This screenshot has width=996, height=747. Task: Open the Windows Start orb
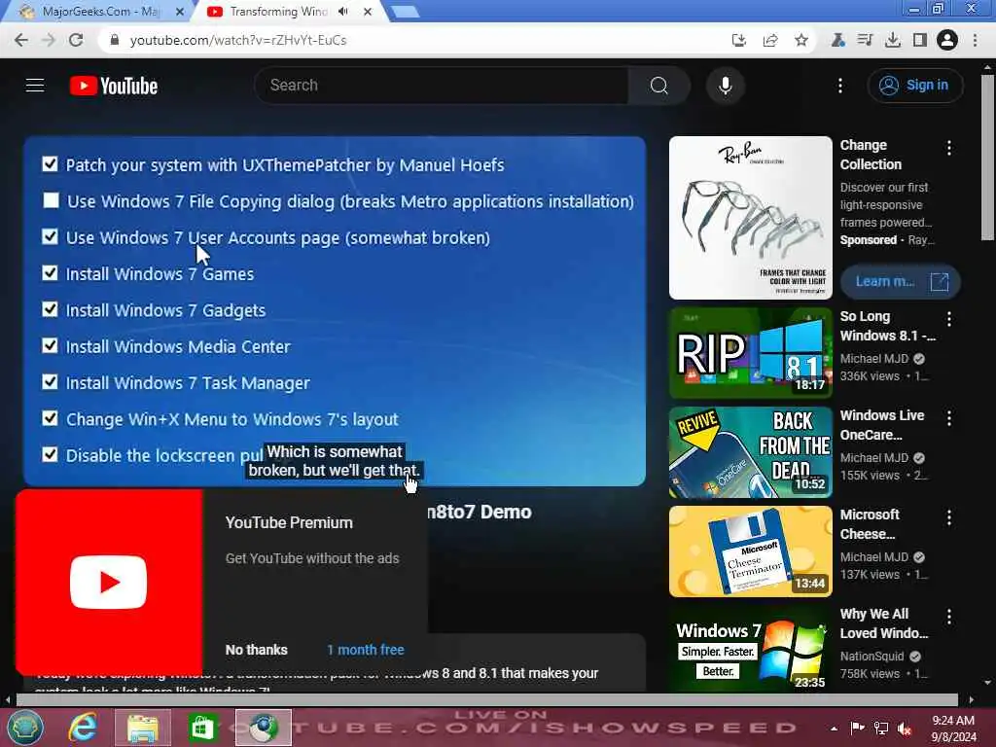point(24,728)
